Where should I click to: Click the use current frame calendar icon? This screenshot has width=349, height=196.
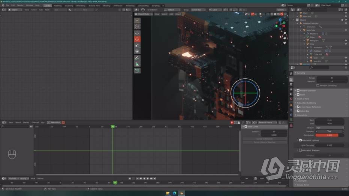256,178
